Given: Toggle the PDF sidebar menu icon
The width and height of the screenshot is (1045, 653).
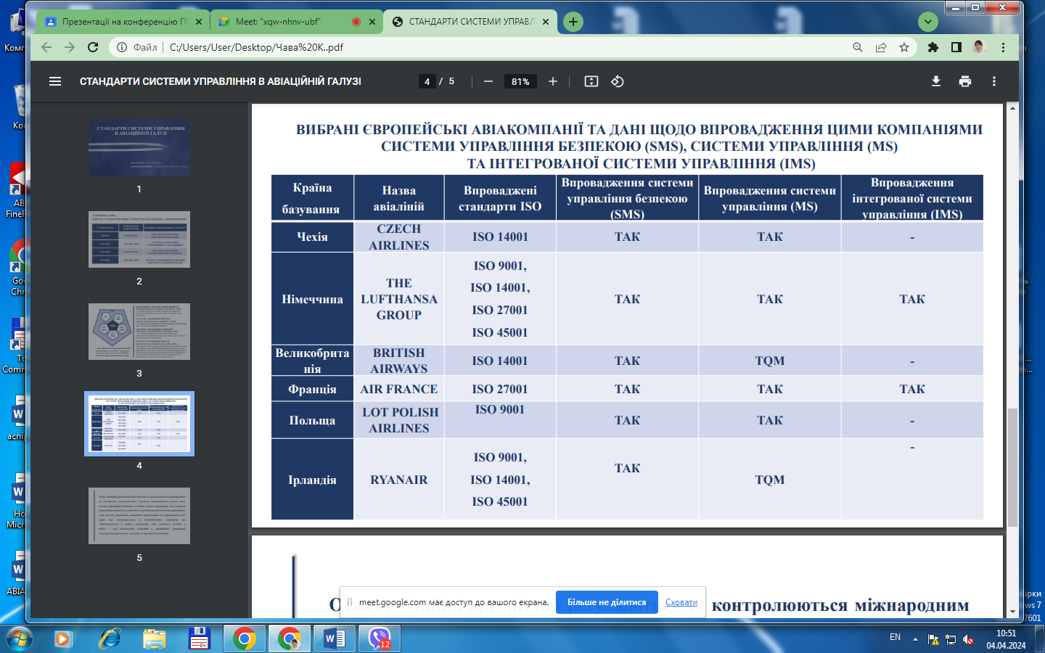Looking at the screenshot, I should click(55, 81).
